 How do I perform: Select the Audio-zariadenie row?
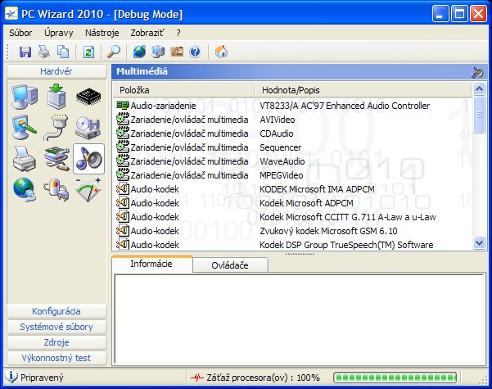coord(292,106)
